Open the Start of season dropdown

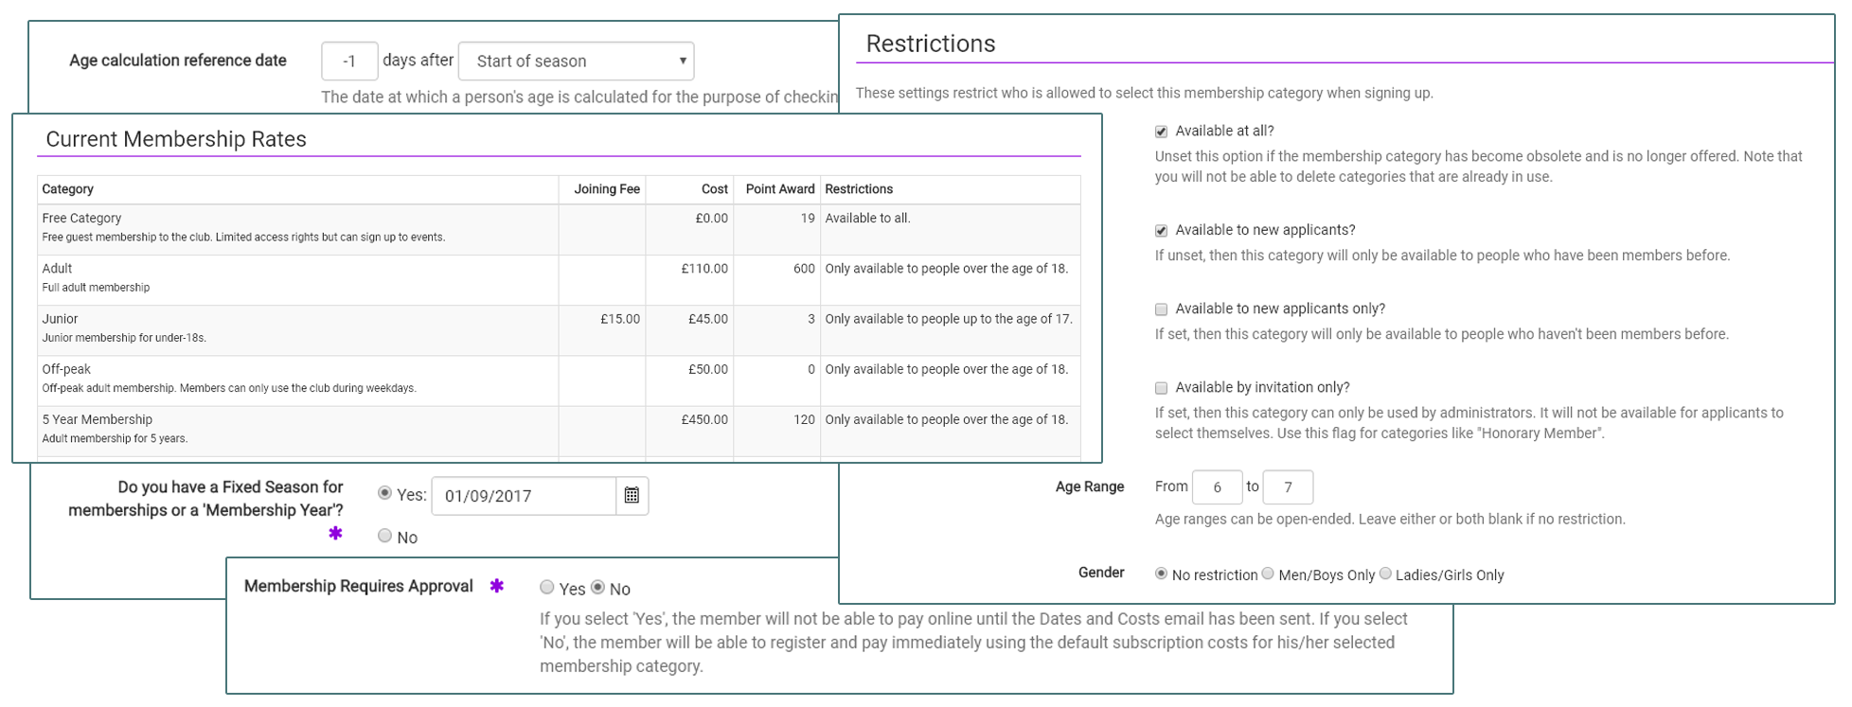coord(576,62)
